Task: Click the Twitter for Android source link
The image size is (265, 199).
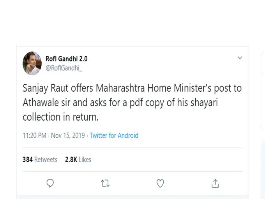Action: tap(114, 136)
